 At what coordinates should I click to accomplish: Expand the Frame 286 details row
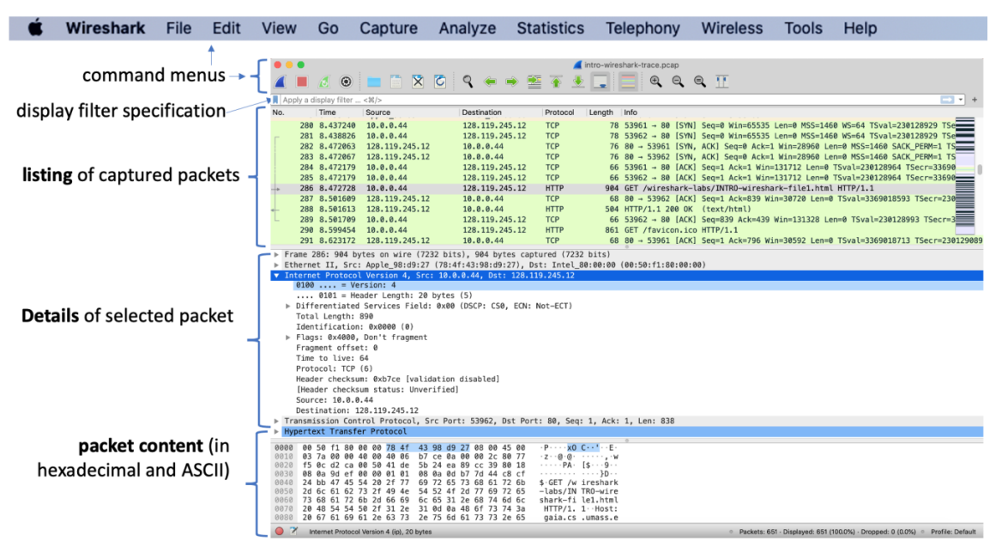coord(276,254)
